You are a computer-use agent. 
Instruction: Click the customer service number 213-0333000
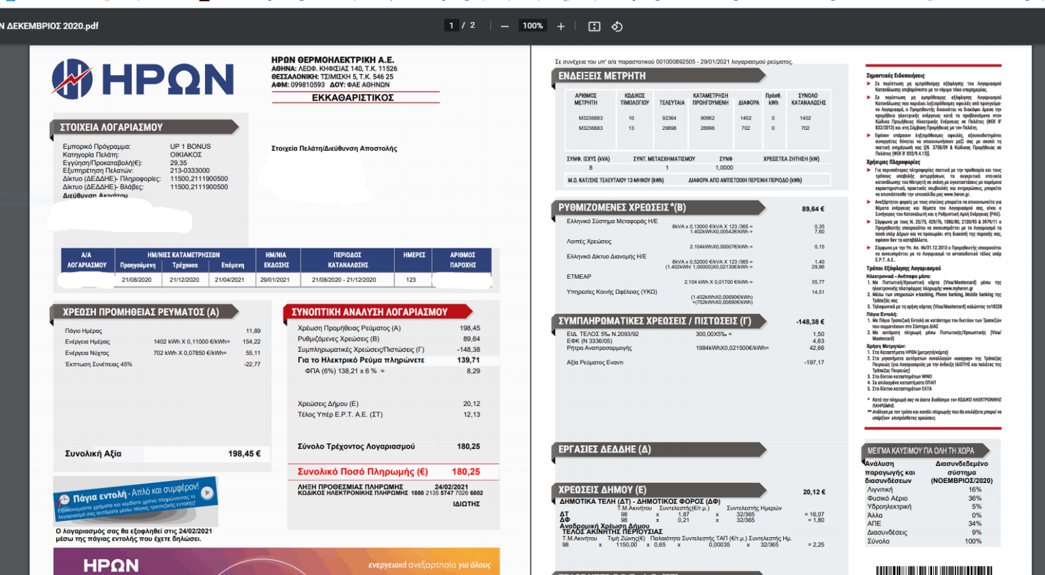(189, 170)
